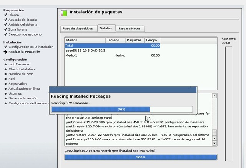Click the log scrollbar thumb handle

pos(214,133)
